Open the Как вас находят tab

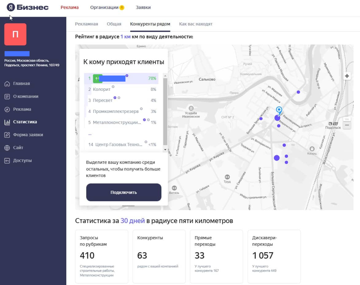coord(195,24)
